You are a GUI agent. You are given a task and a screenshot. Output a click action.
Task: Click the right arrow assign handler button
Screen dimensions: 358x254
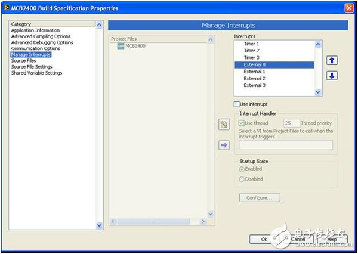(x=224, y=144)
